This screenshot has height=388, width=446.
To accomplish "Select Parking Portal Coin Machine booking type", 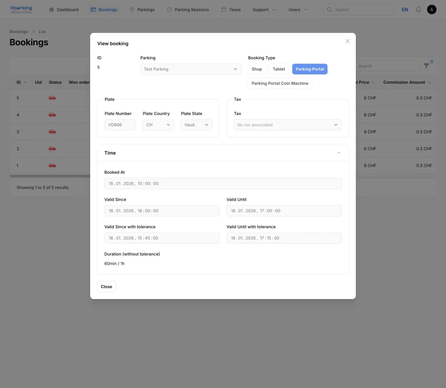I will 280,84.
